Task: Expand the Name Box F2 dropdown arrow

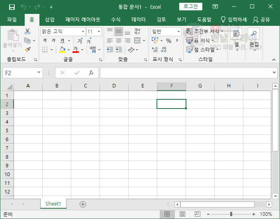Action: 39,72
